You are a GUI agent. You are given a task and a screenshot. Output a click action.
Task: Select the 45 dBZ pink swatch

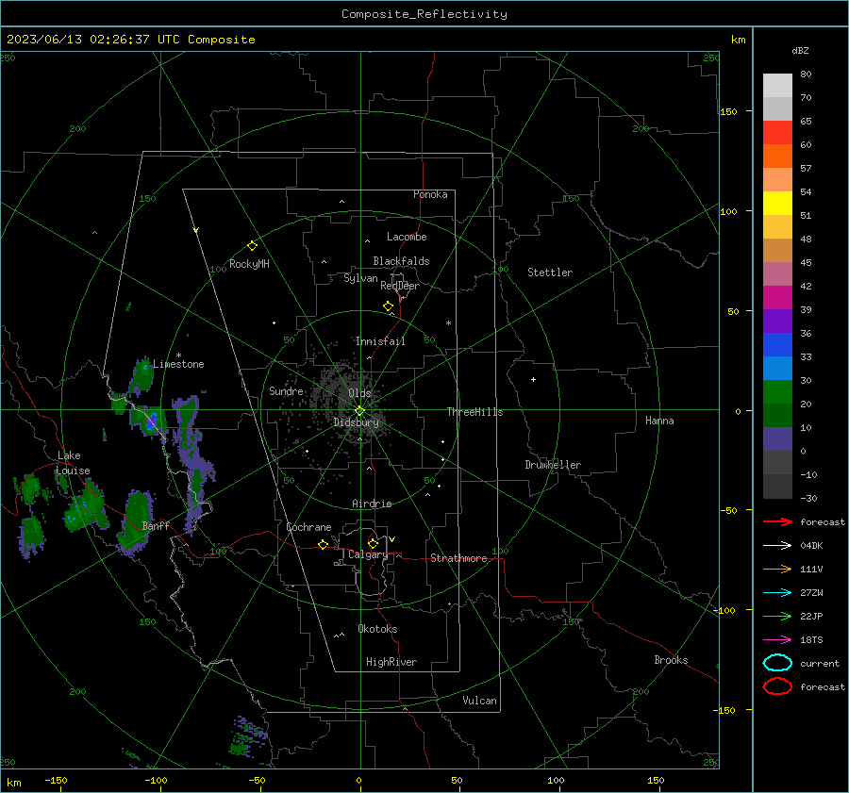tap(777, 273)
